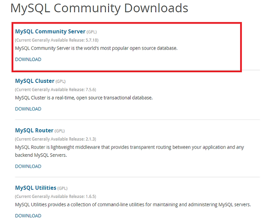Screen dimensions: 266x224
Task: Click DOWNLOAD under MySQL Utilities
Action: pyautogui.click(x=28, y=216)
